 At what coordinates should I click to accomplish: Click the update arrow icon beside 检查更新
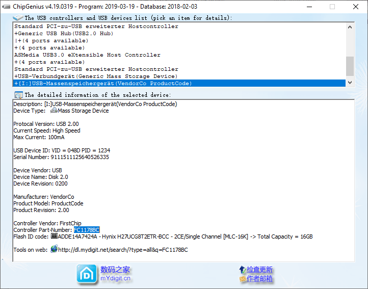243,270
